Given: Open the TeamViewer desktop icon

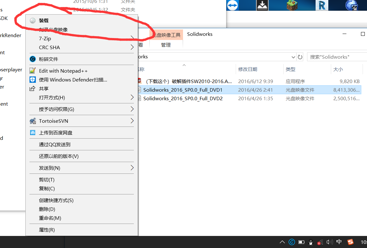Looking at the screenshot, I should (232, 5).
